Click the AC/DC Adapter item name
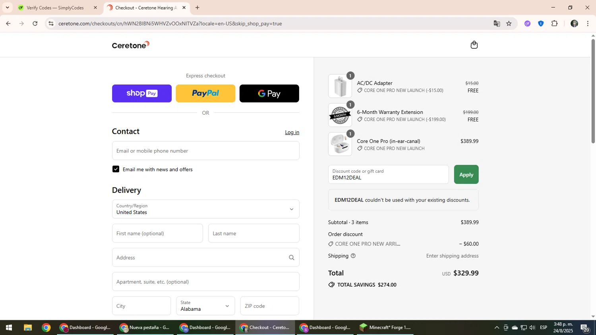The image size is (596, 335). (375, 83)
